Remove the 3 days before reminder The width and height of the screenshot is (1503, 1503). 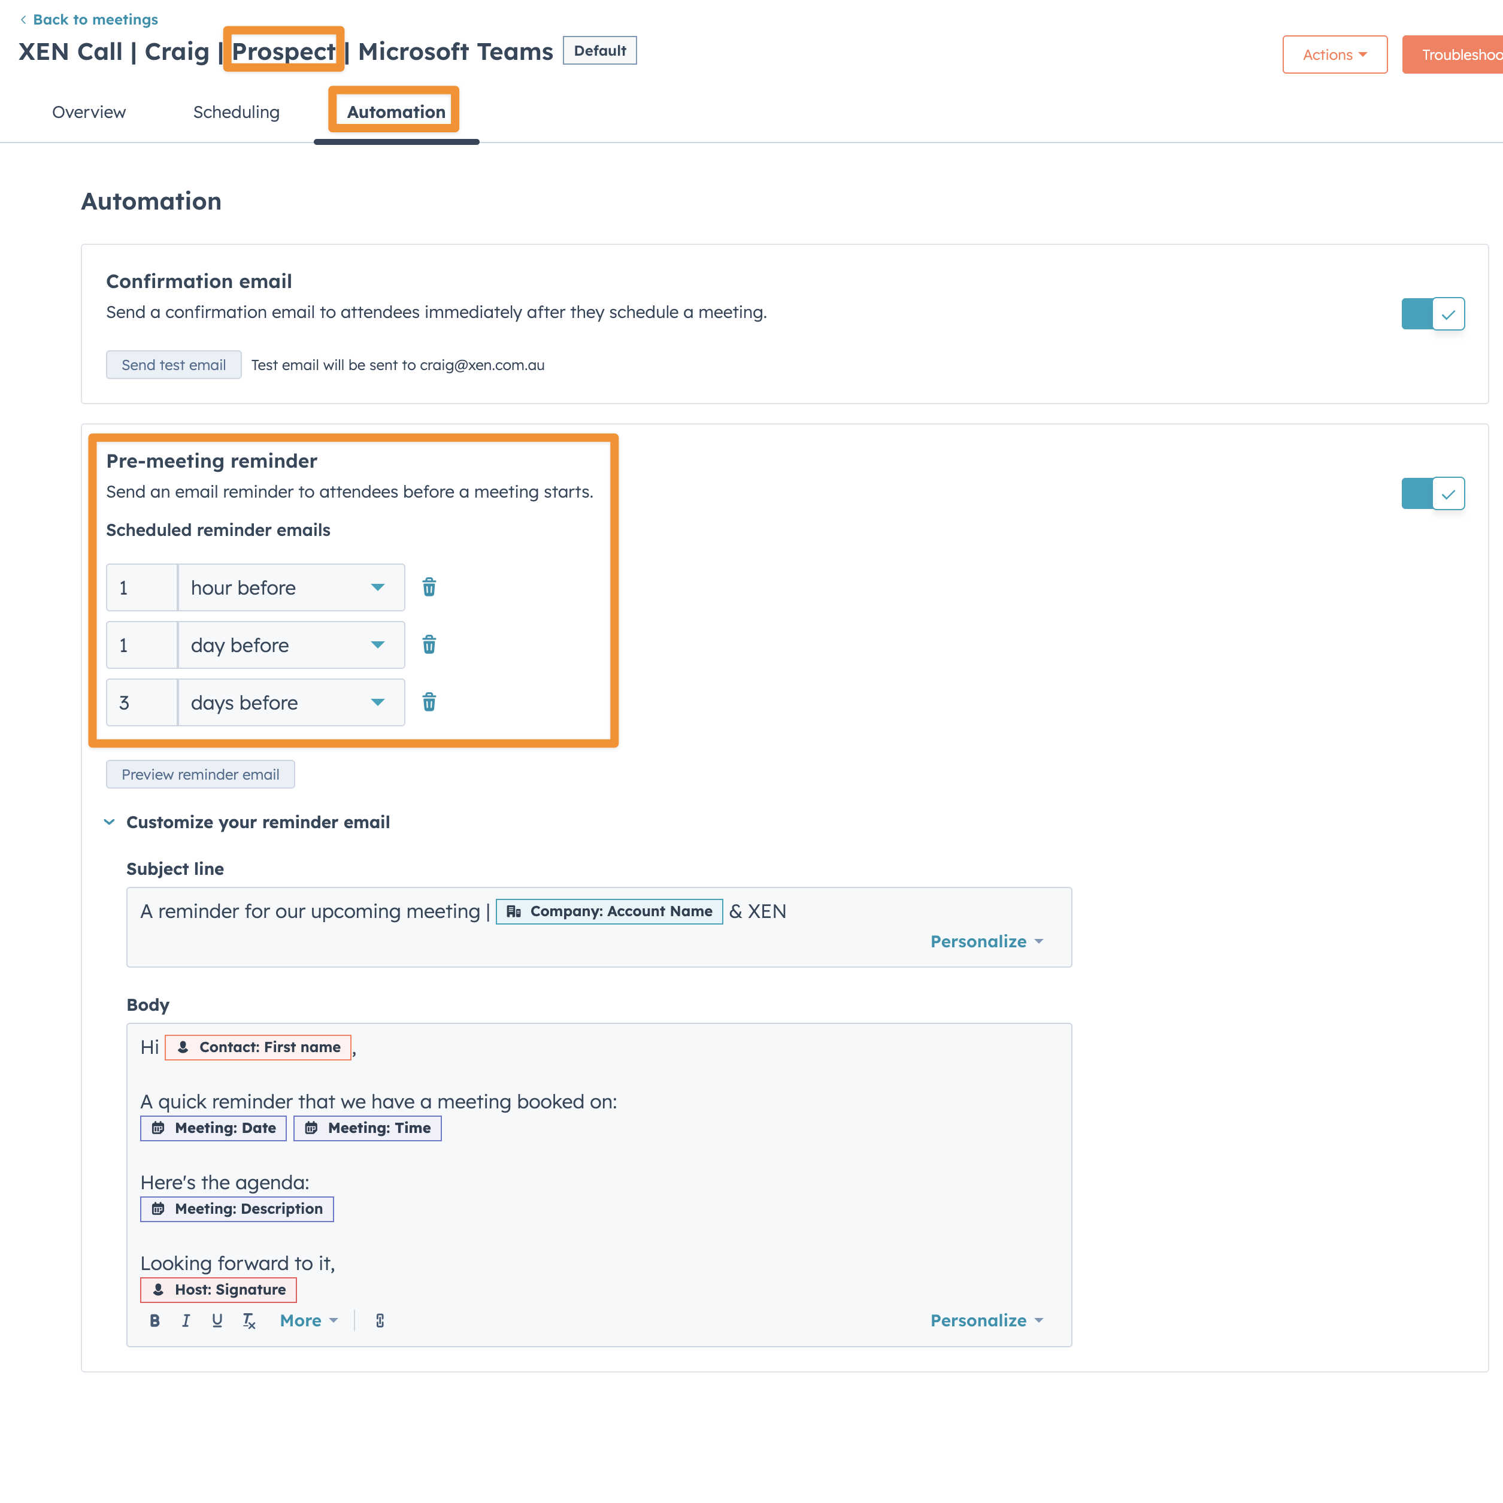429,702
